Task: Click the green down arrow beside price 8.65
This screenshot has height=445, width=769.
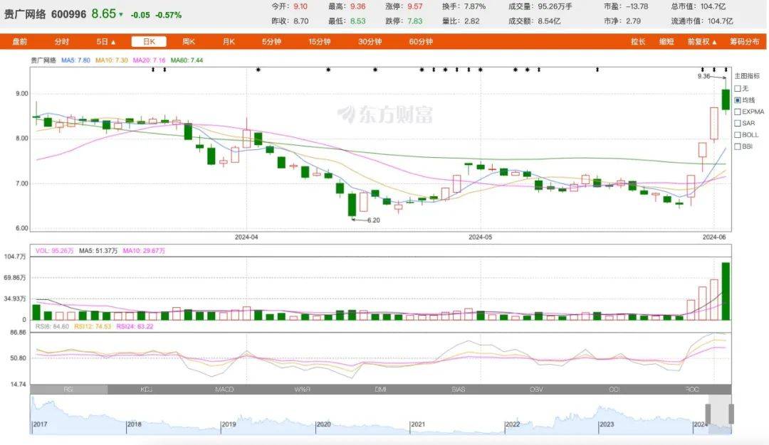Action: click(121, 15)
